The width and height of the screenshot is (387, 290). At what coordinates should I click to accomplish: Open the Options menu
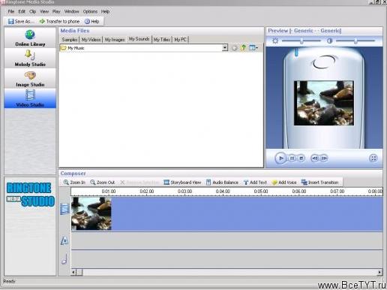click(x=90, y=11)
